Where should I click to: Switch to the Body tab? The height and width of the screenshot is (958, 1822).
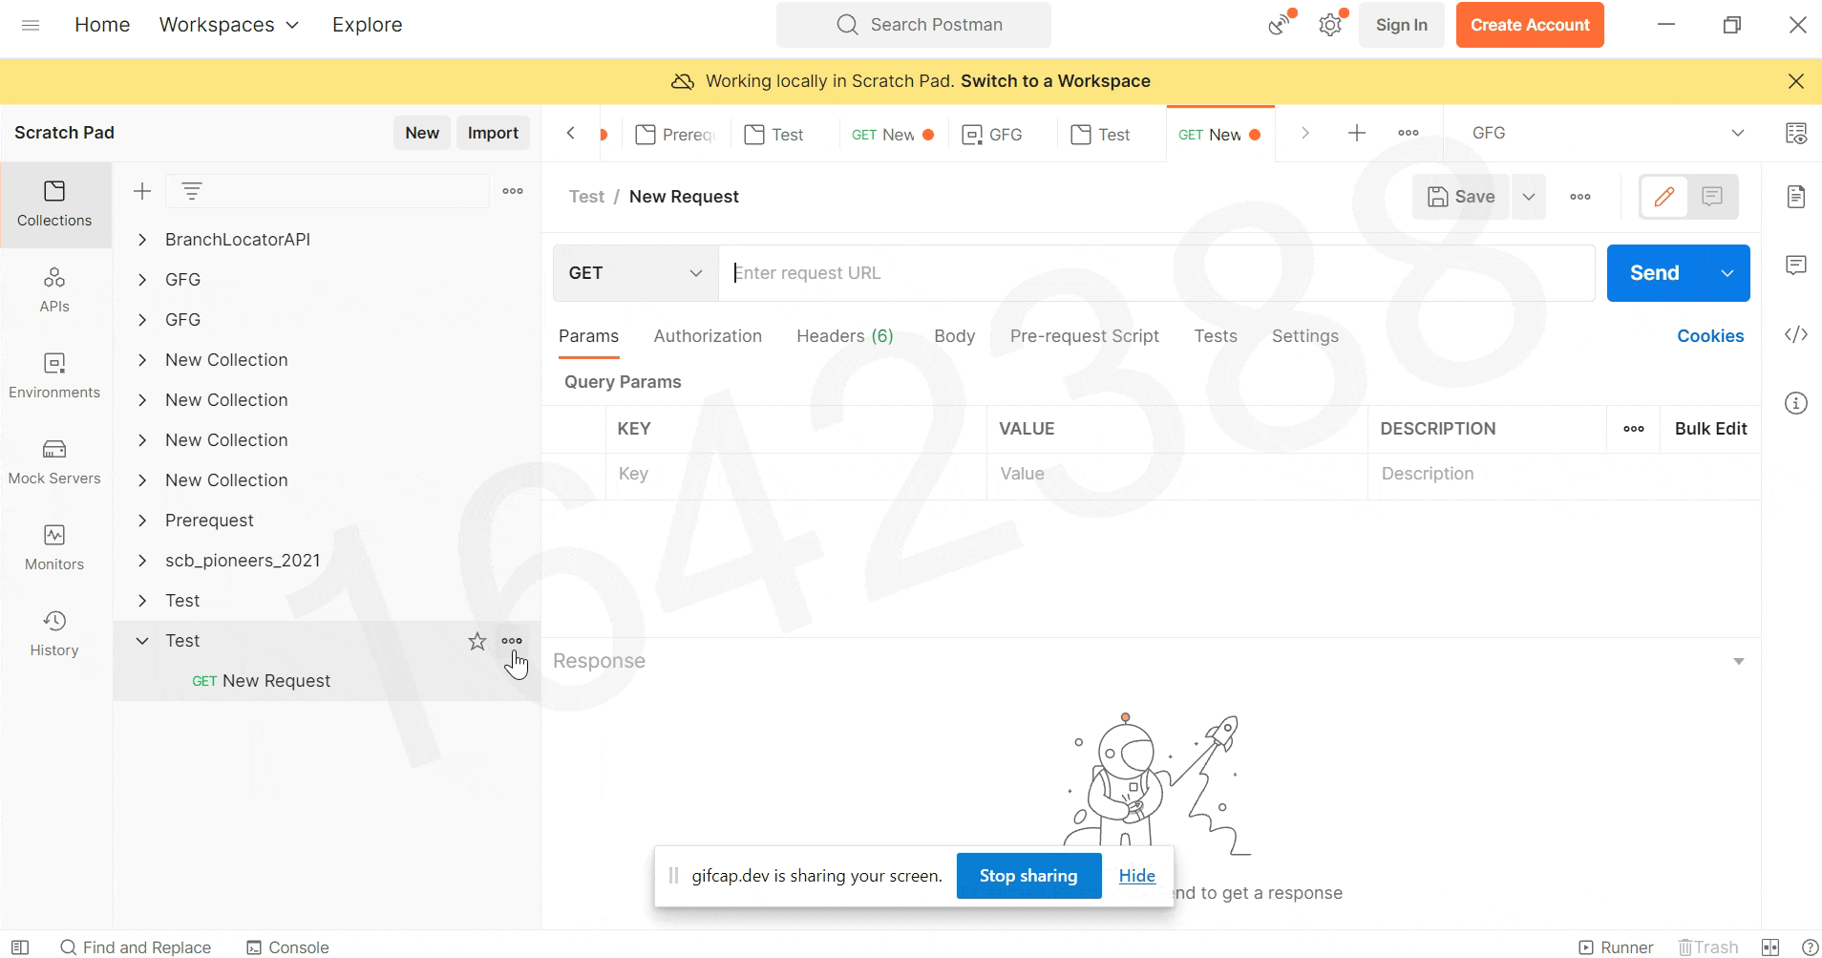(955, 336)
